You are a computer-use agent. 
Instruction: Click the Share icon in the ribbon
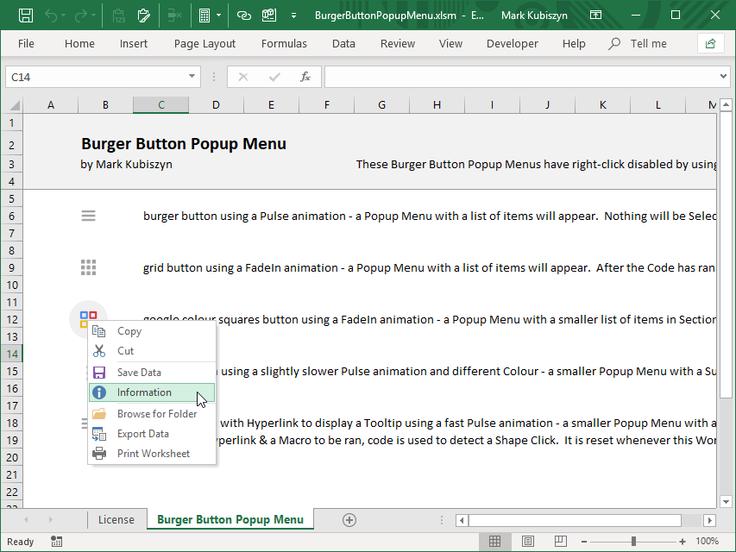(x=710, y=44)
